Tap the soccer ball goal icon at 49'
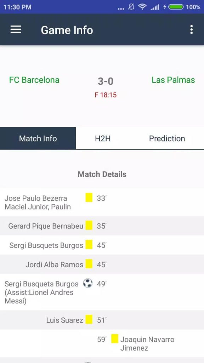 point(88,283)
